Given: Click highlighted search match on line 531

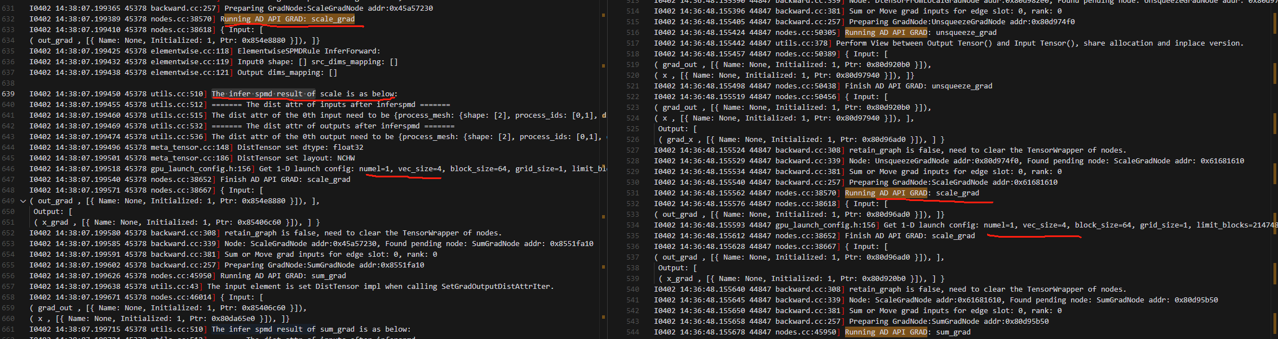Looking at the screenshot, I should (886, 193).
